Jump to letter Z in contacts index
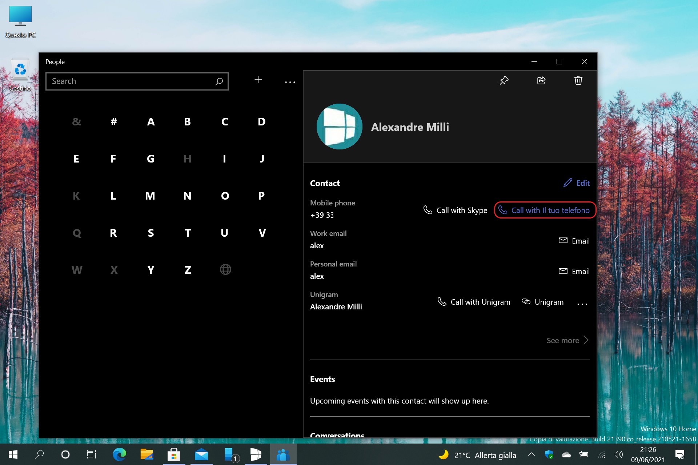The height and width of the screenshot is (465, 698). [x=188, y=270]
